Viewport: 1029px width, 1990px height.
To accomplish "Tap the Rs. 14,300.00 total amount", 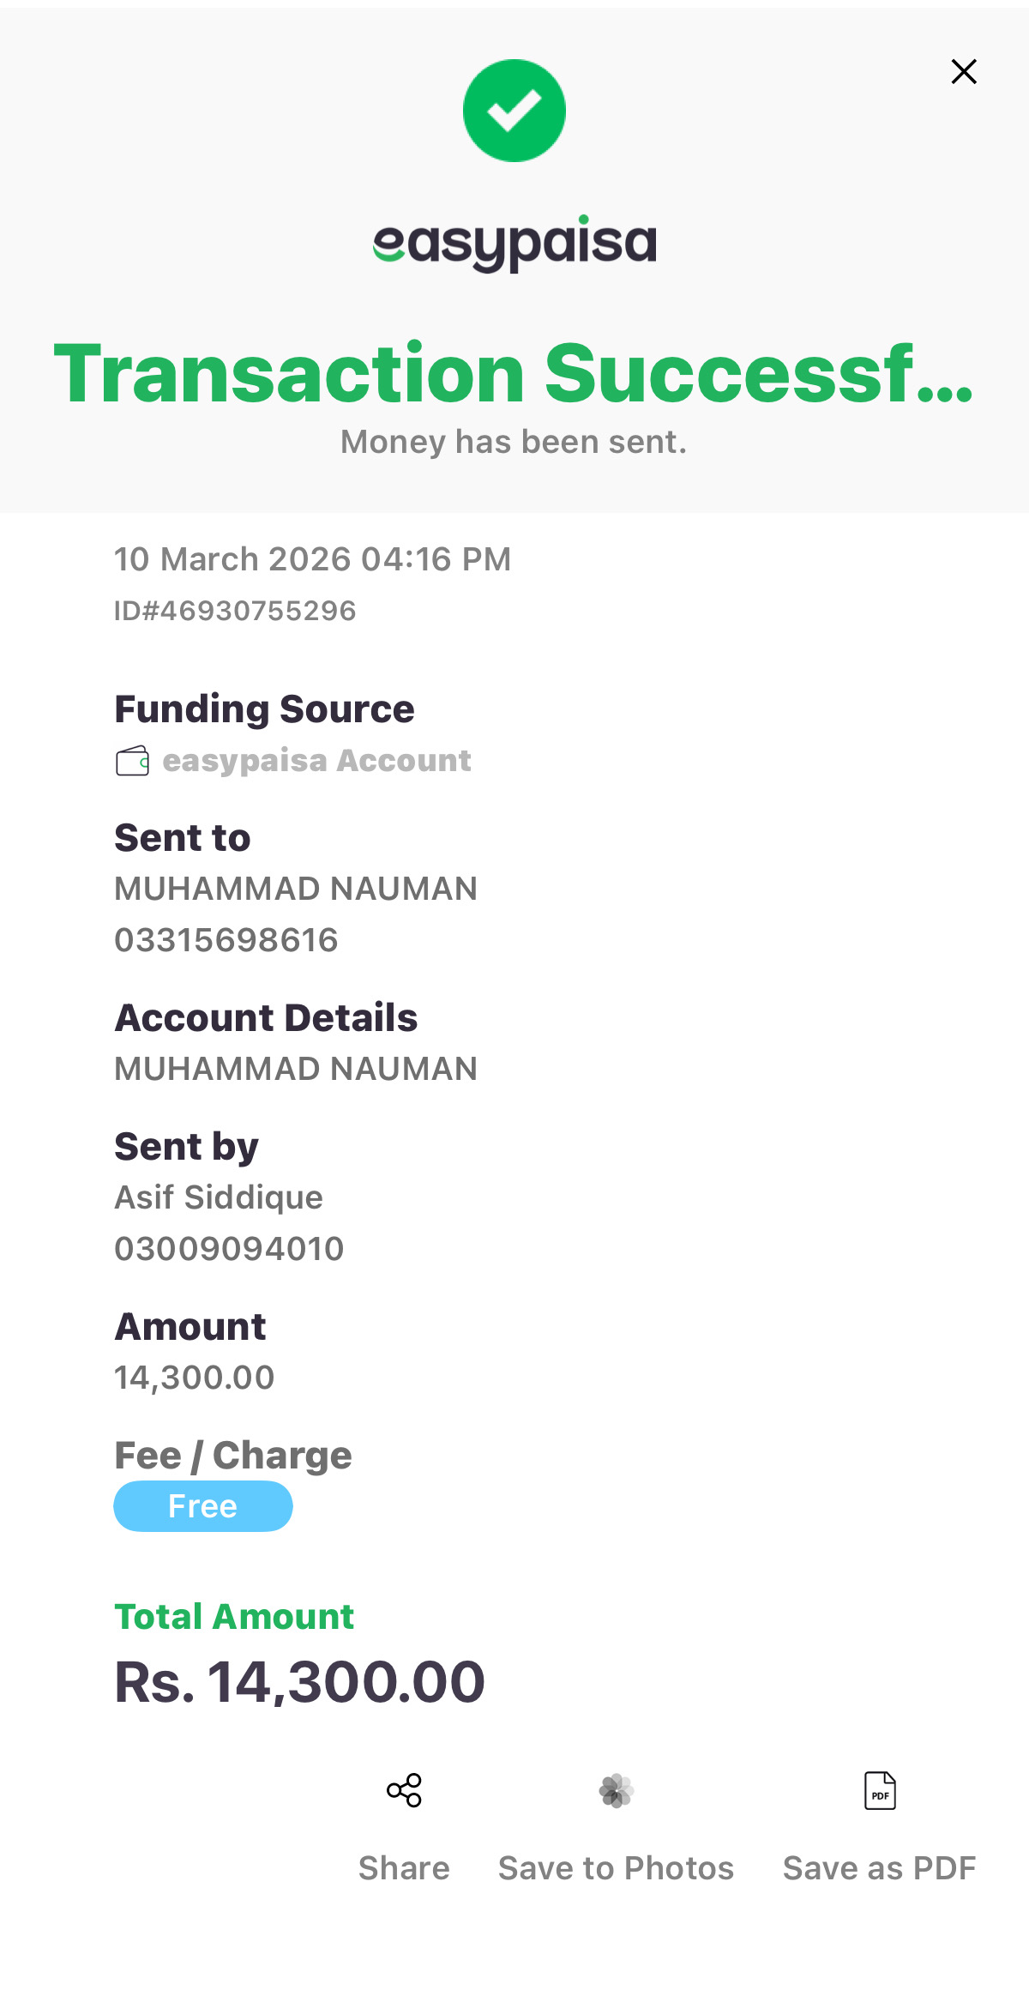I will (299, 1681).
